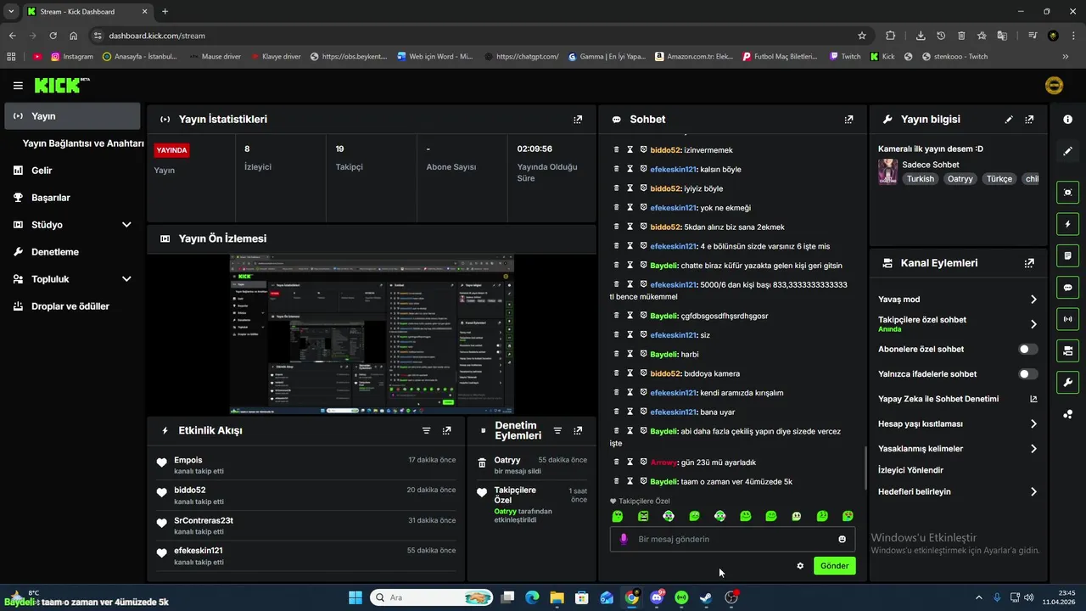Open the emoji picker in message box
This screenshot has width=1086, height=611.
click(842, 539)
